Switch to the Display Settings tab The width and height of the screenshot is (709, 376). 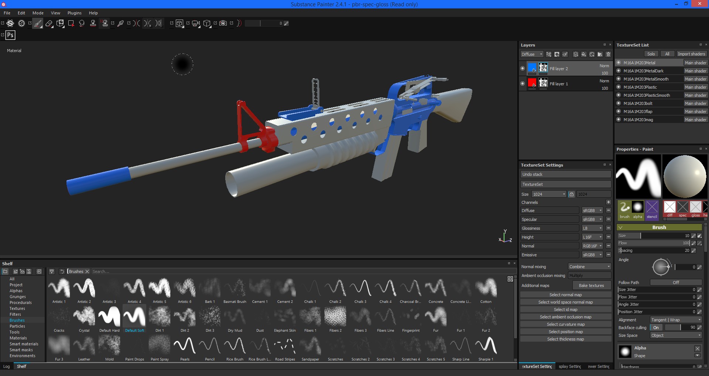pyautogui.click(x=570, y=366)
